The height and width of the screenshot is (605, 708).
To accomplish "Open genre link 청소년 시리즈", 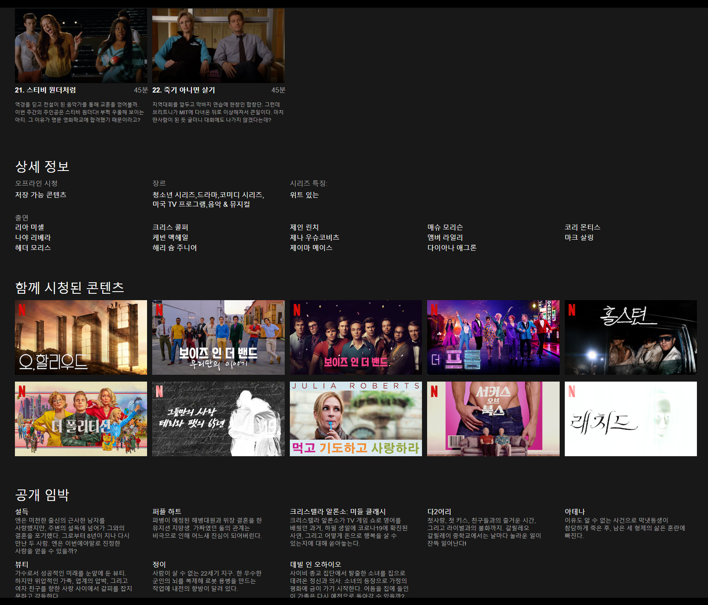I will (173, 195).
